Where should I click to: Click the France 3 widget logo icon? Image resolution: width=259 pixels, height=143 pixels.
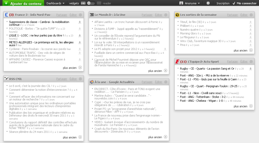pyautogui.click(x=6, y=15)
